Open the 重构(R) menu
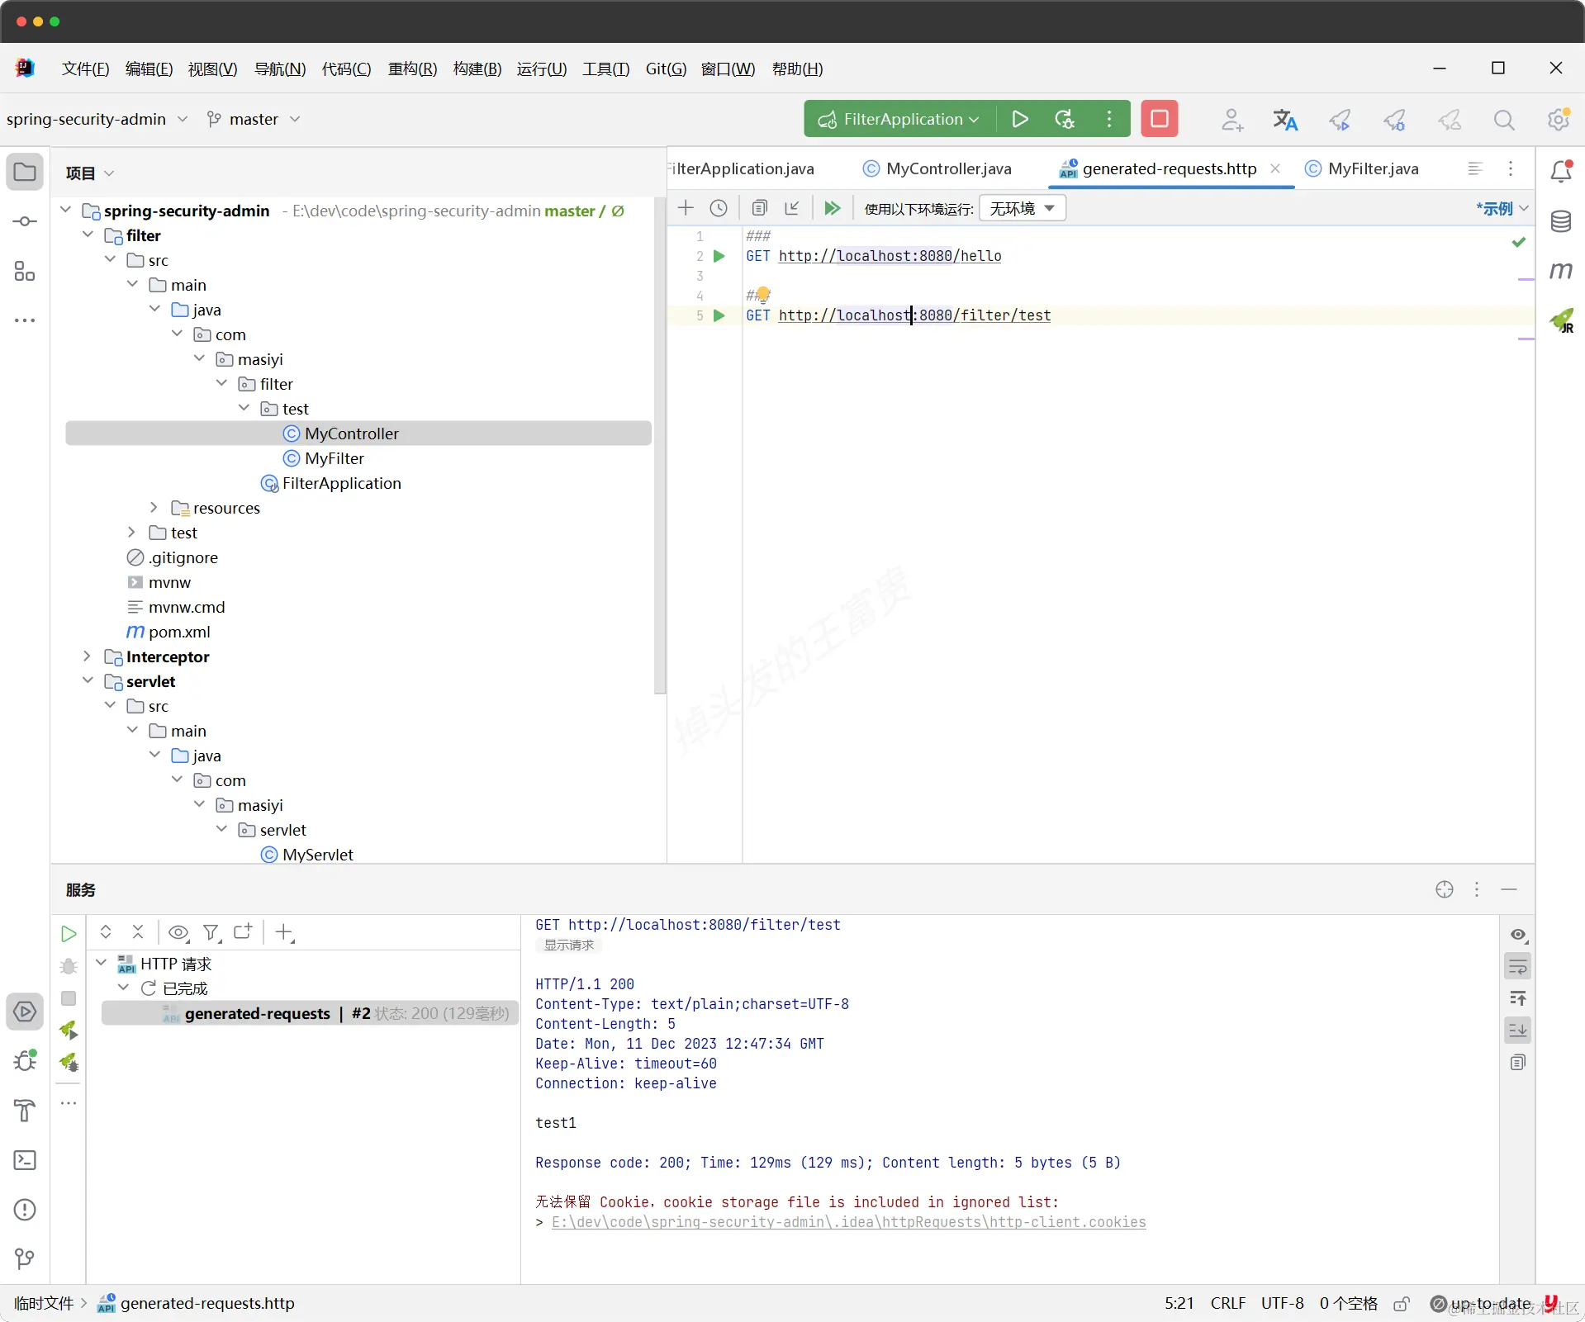1585x1322 pixels. pyautogui.click(x=412, y=69)
